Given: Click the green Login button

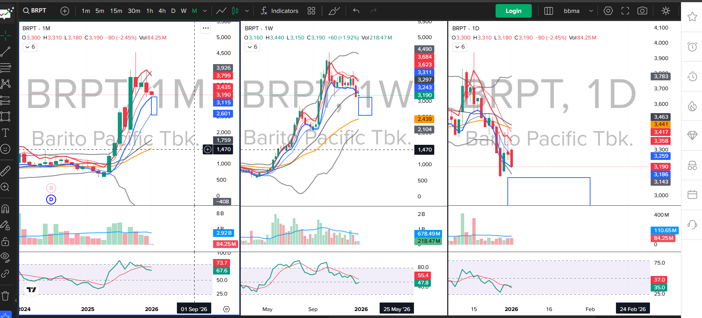Looking at the screenshot, I should pyautogui.click(x=513, y=11).
